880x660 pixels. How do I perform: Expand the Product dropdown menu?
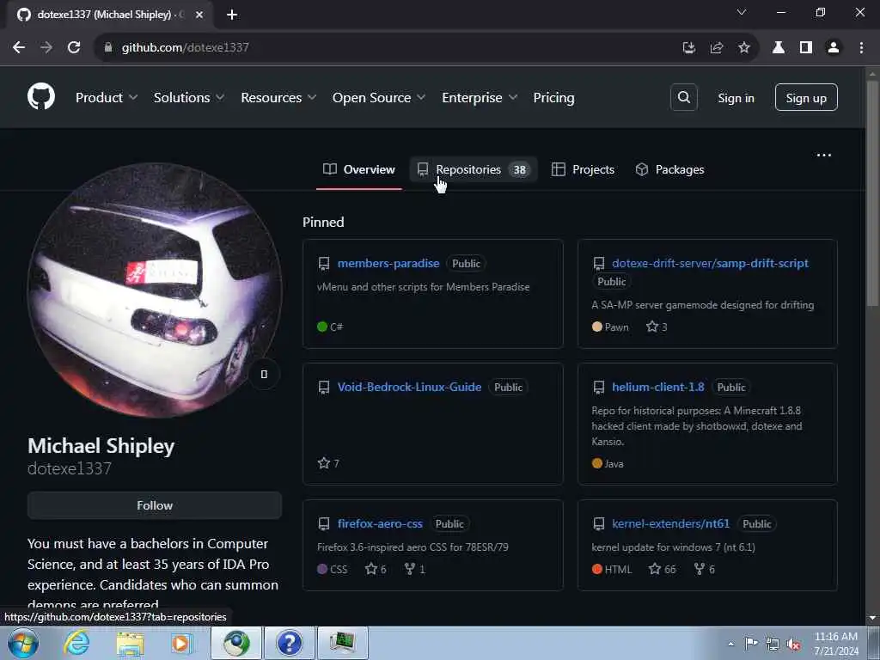pyautogui.click(x=107, y=97)
